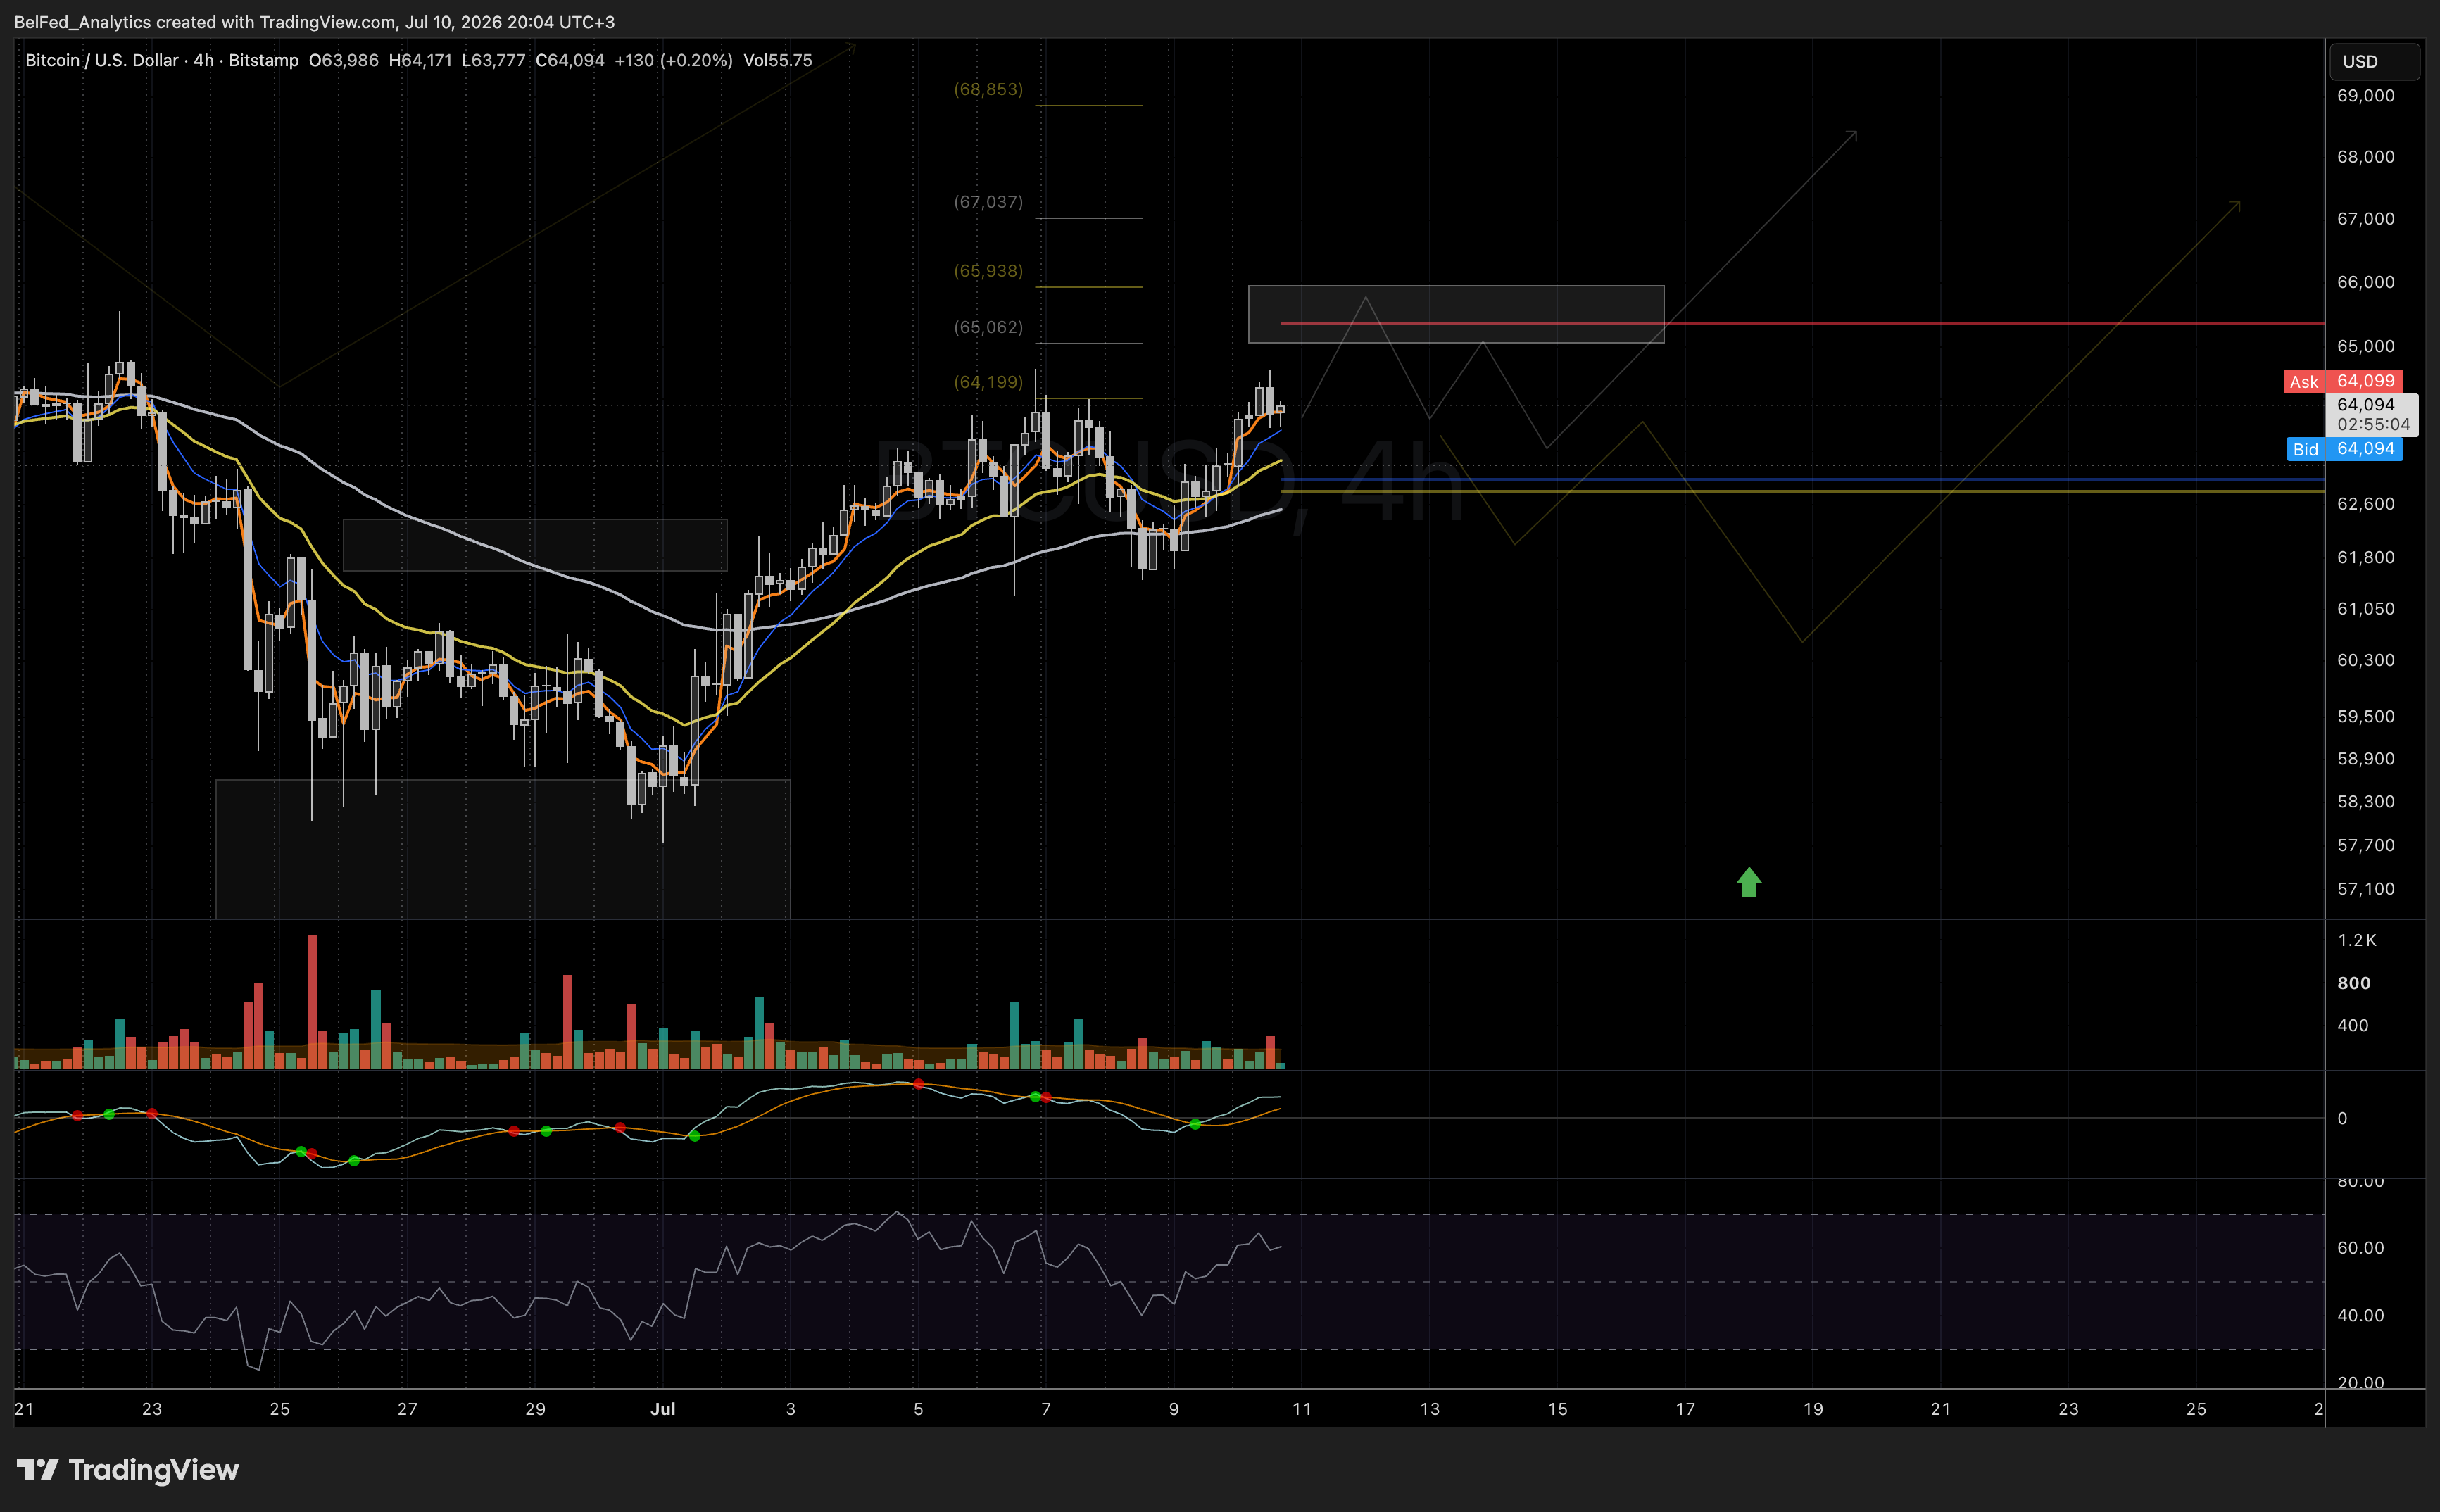Click the 60.00 RSI axis label
The height and width of the screenshot is (1512, 2440).
(2360, 1248)
